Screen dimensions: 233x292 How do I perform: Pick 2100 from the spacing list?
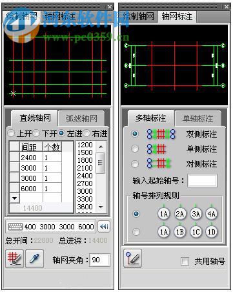[85, 168]
